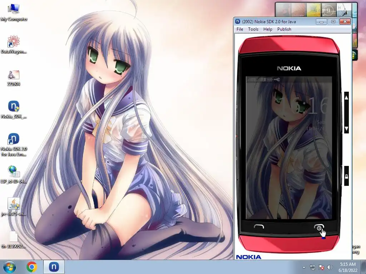Open the File menu in Nokia SDK
Image resolution: width=366 pixels, height=274 pixels.
click(x=240, y=29)
